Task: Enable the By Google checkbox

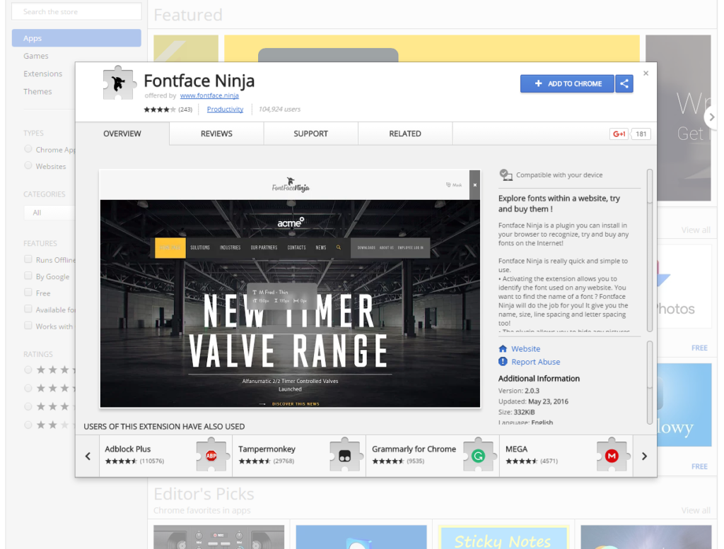Action: tap(28, 276)
